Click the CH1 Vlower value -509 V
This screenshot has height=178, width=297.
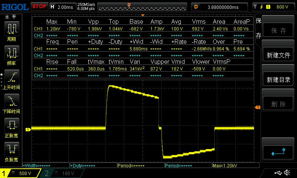click(198, 69)
